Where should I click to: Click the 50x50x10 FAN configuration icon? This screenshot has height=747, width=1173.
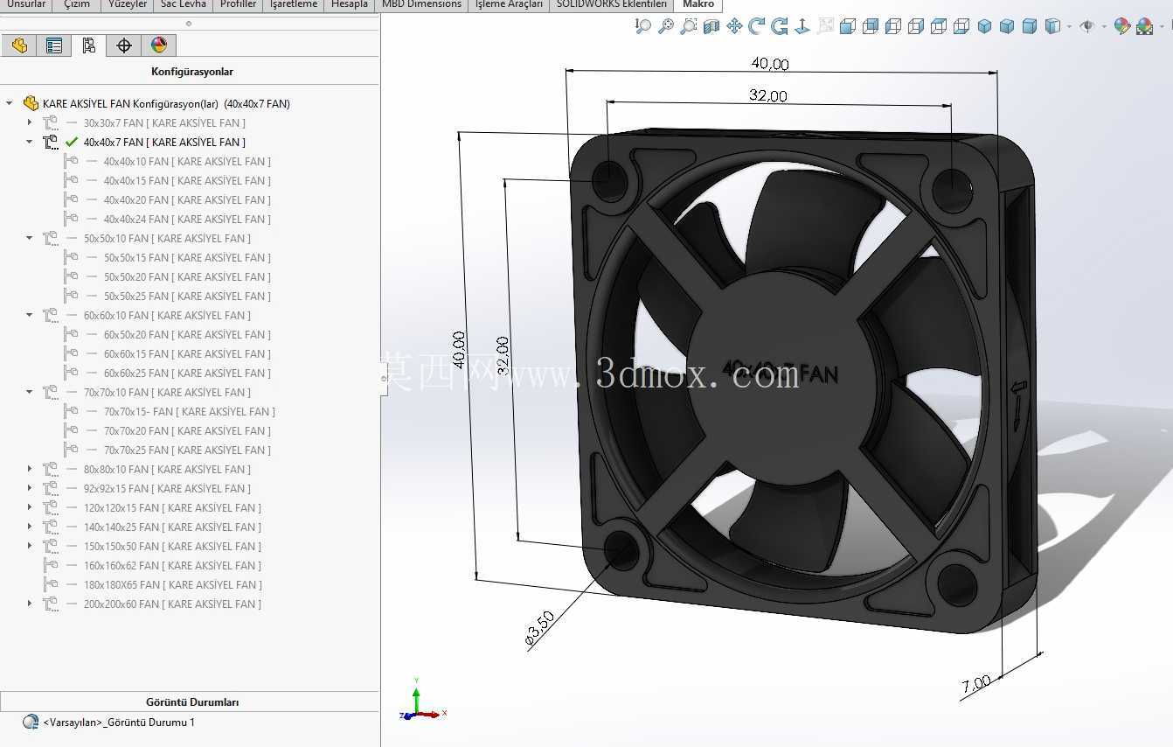(51, 238)
